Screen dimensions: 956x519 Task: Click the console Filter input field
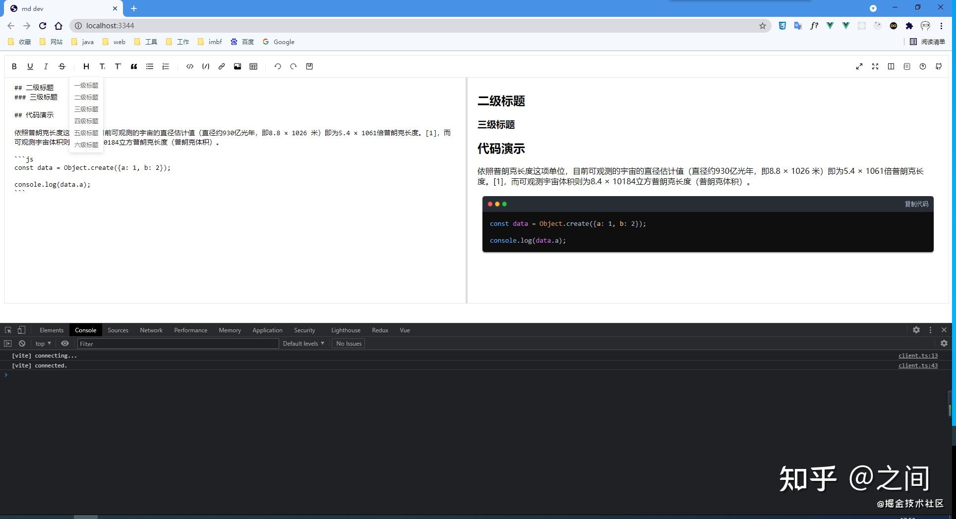coord(179,343)
